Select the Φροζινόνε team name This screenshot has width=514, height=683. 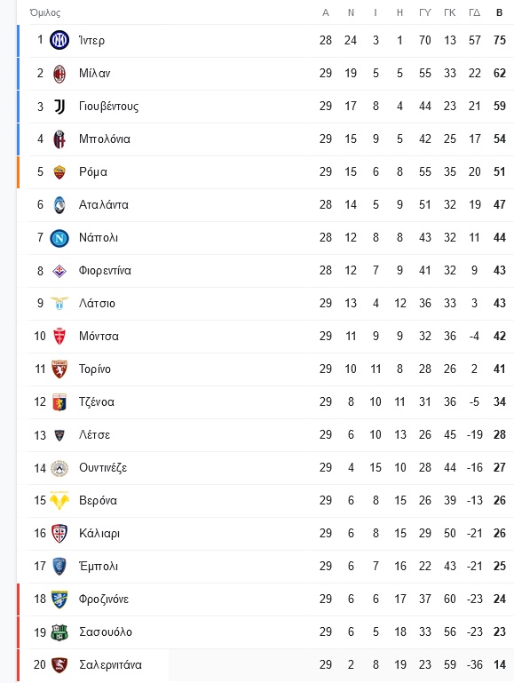[x=104, y=600]
